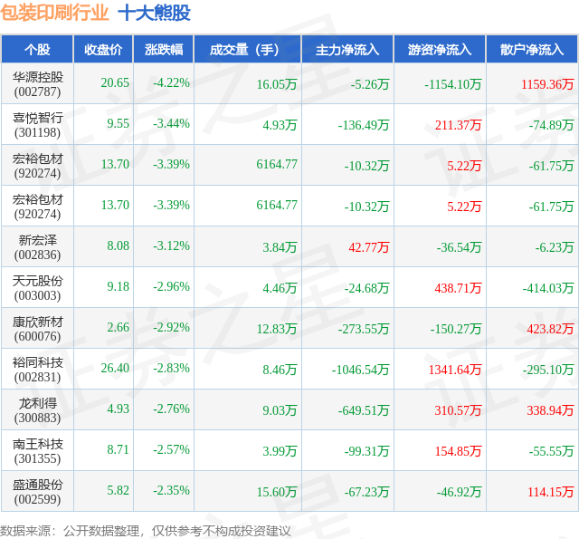The width and height of the screenshot is (579, 539).
Task: Select stock 华源控股 (002787)
Action: point(37,84)
